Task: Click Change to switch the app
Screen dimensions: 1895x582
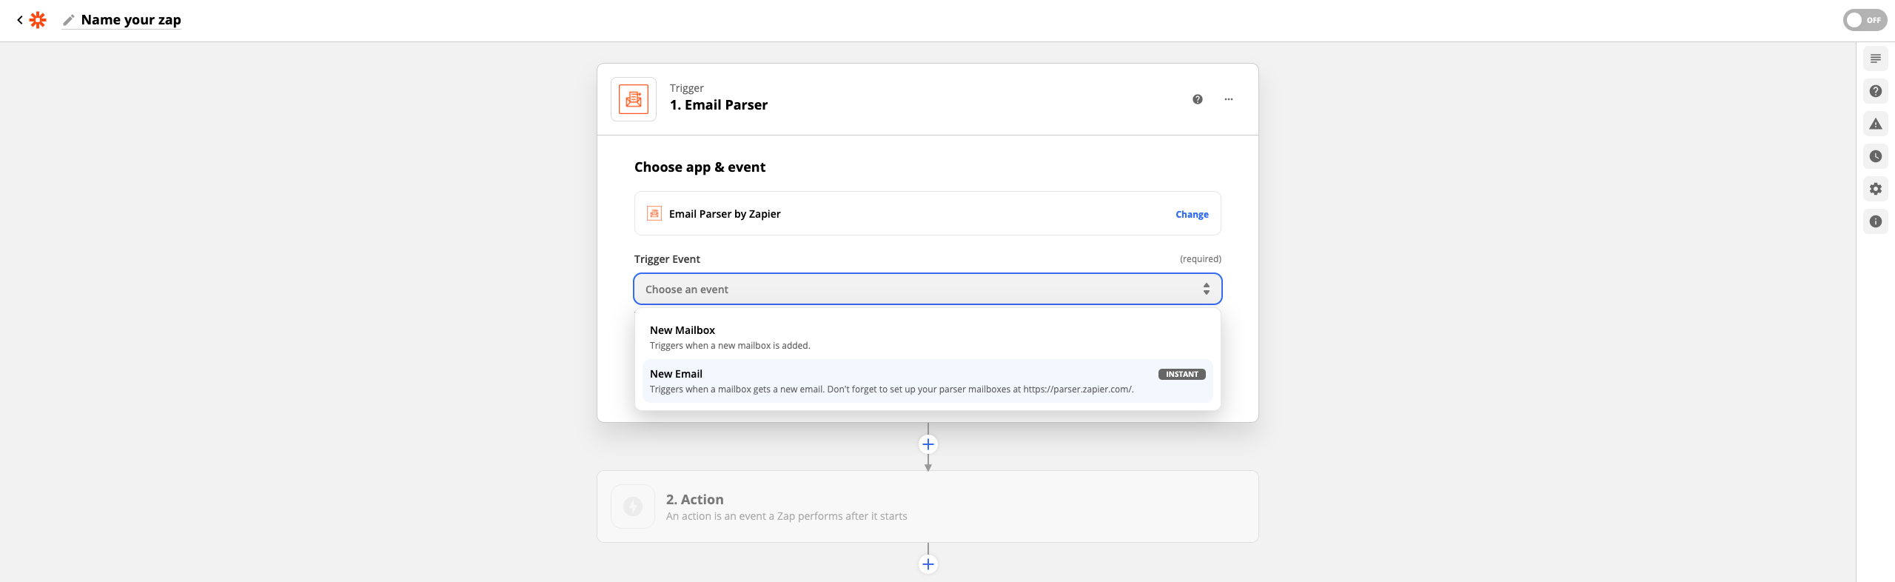Action: click(x=1191, y=214)
